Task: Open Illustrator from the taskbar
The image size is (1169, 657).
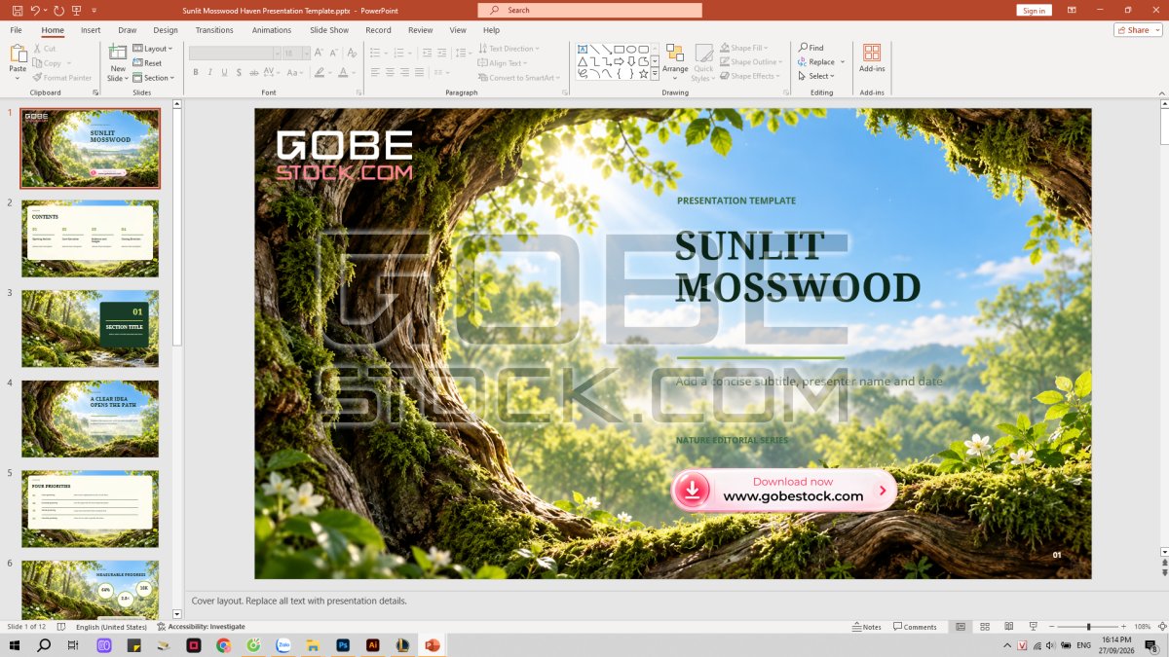Action: (372, 645)
